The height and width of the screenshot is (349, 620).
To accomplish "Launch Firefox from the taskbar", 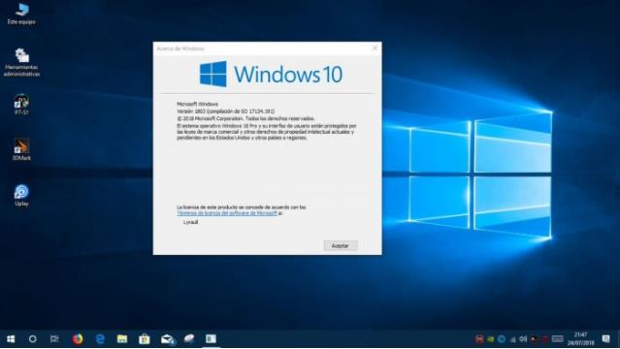I will click(x=78, y=339).
